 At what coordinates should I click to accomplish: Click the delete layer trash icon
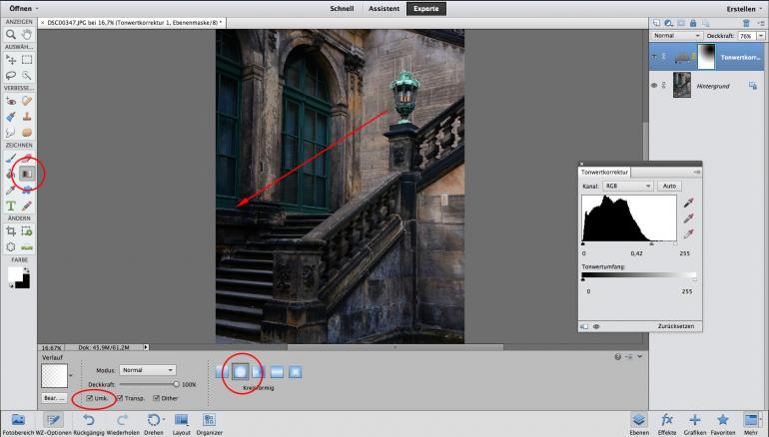click(746, 23)
